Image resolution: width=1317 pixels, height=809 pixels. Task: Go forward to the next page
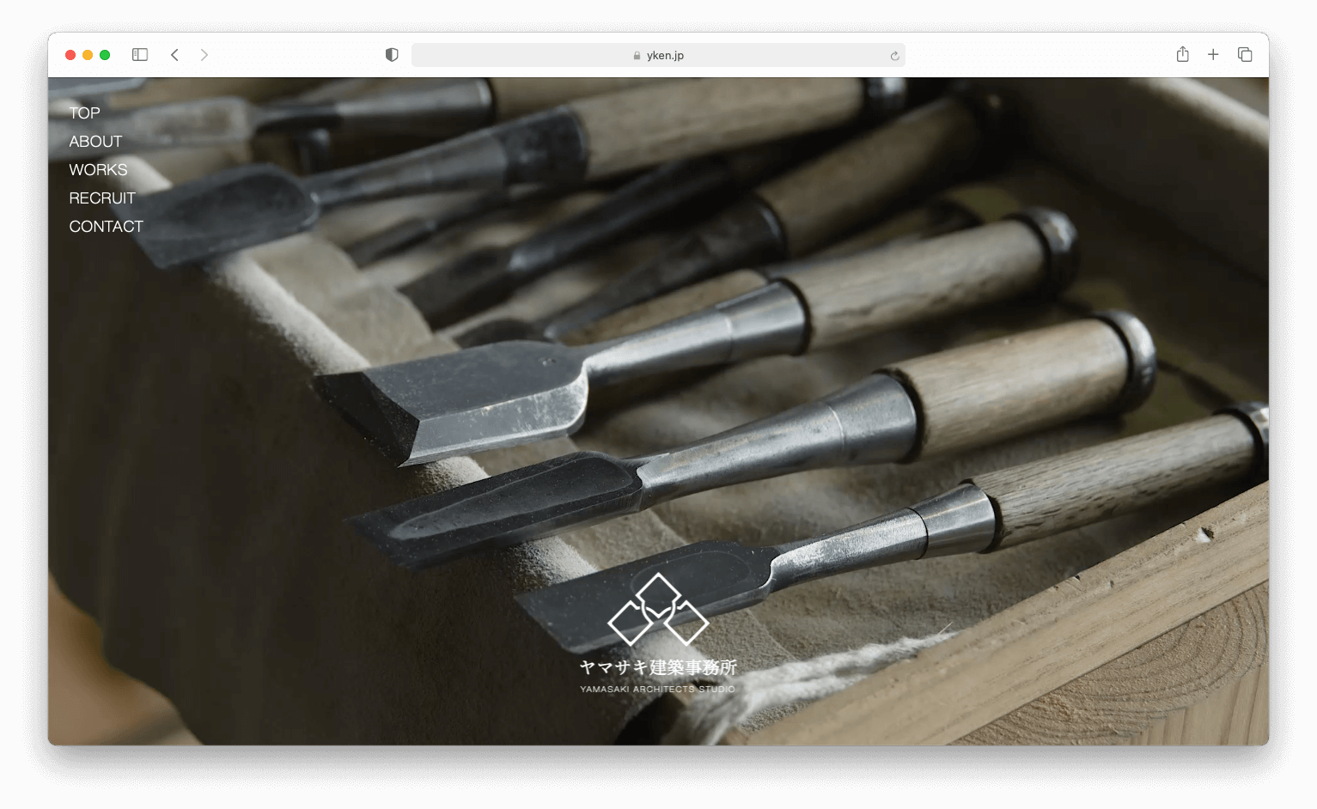coord(204,55)
